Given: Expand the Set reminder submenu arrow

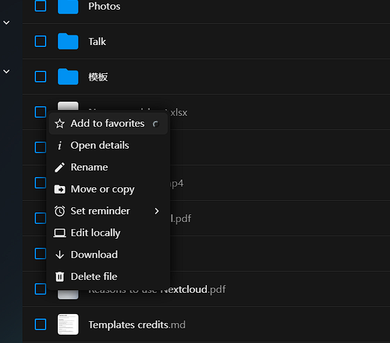Looking at the screenshot, I should tap(157, 211).
